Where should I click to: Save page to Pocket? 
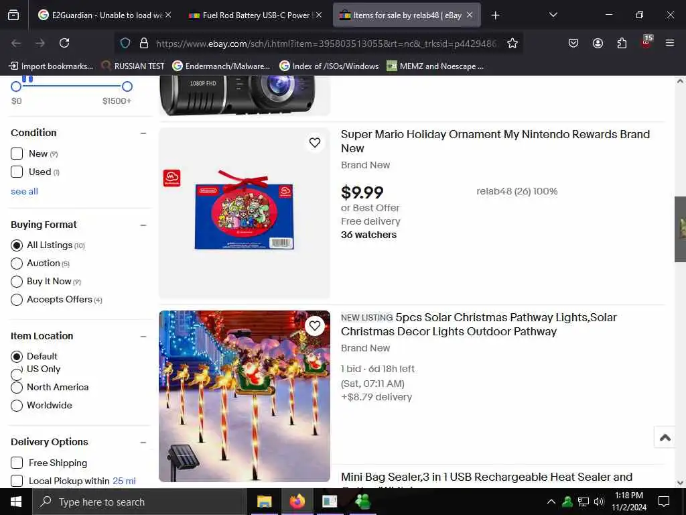tap(573, 43)
